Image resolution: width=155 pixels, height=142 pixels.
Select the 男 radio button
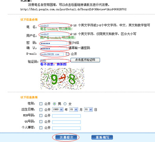click(55, 104)
